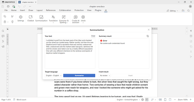Click the Cut scissors icon
Screen dimensions: 194x102
point(12,16)
